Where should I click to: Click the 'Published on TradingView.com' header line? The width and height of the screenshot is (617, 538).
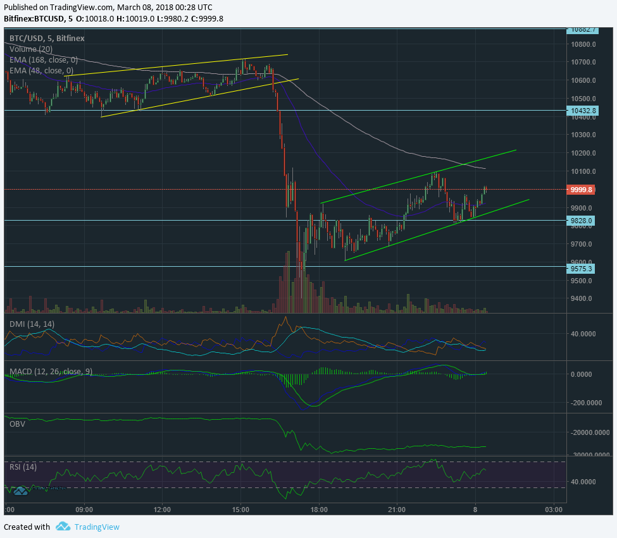108,7
